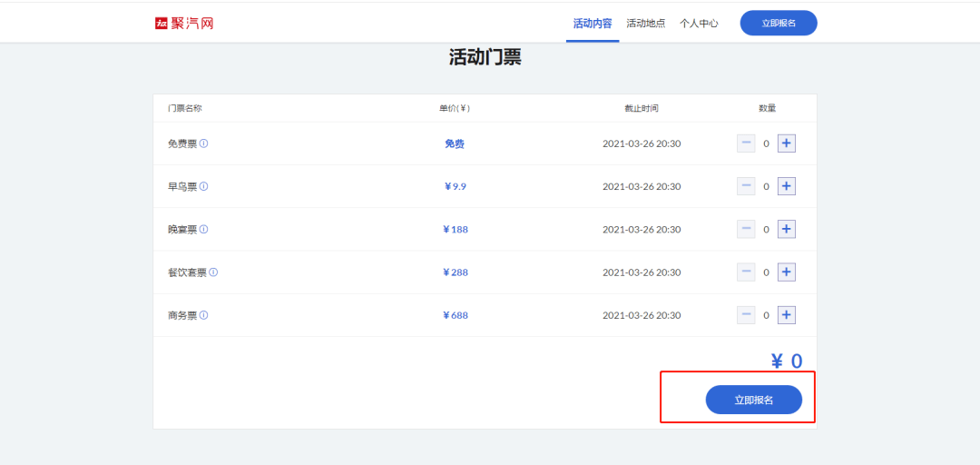Click the info icon next to 商务票

click(x=204, y=315)
